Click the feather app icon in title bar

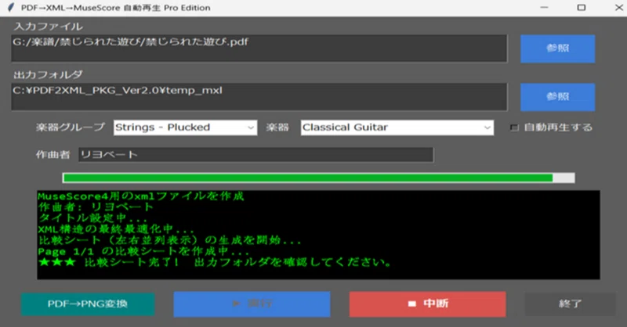(x=11, y=8)
